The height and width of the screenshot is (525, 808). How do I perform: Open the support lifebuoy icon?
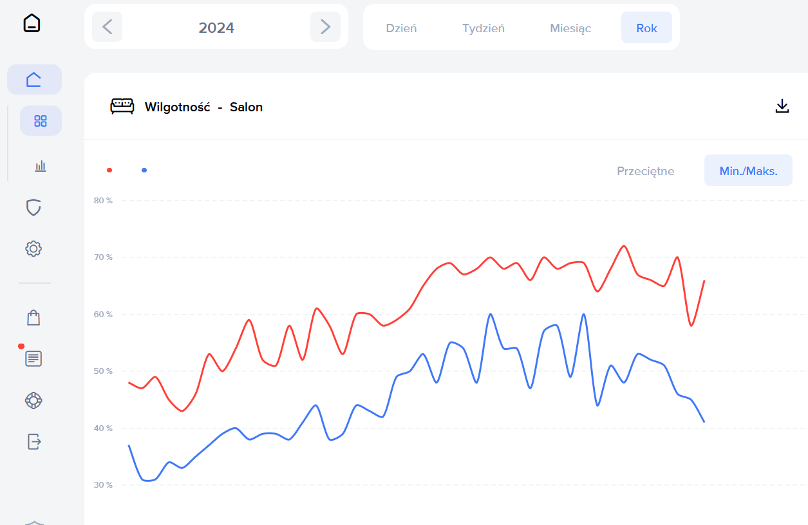point(33,400)
